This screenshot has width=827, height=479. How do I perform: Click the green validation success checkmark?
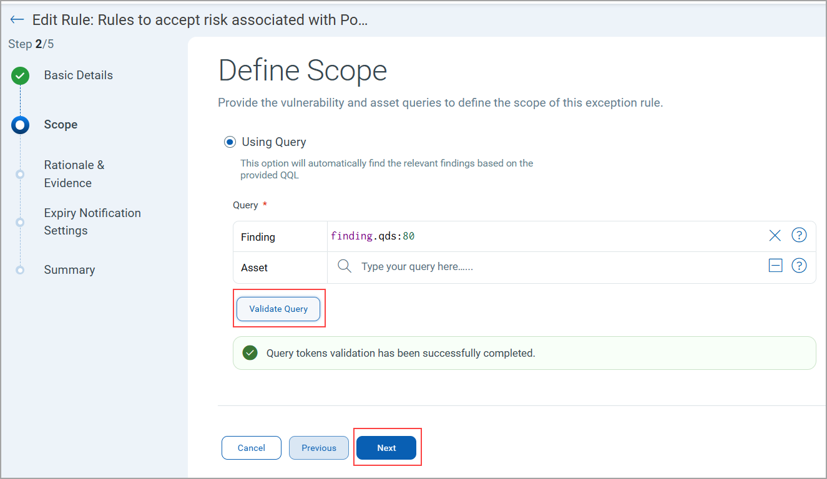pos(250,353)
